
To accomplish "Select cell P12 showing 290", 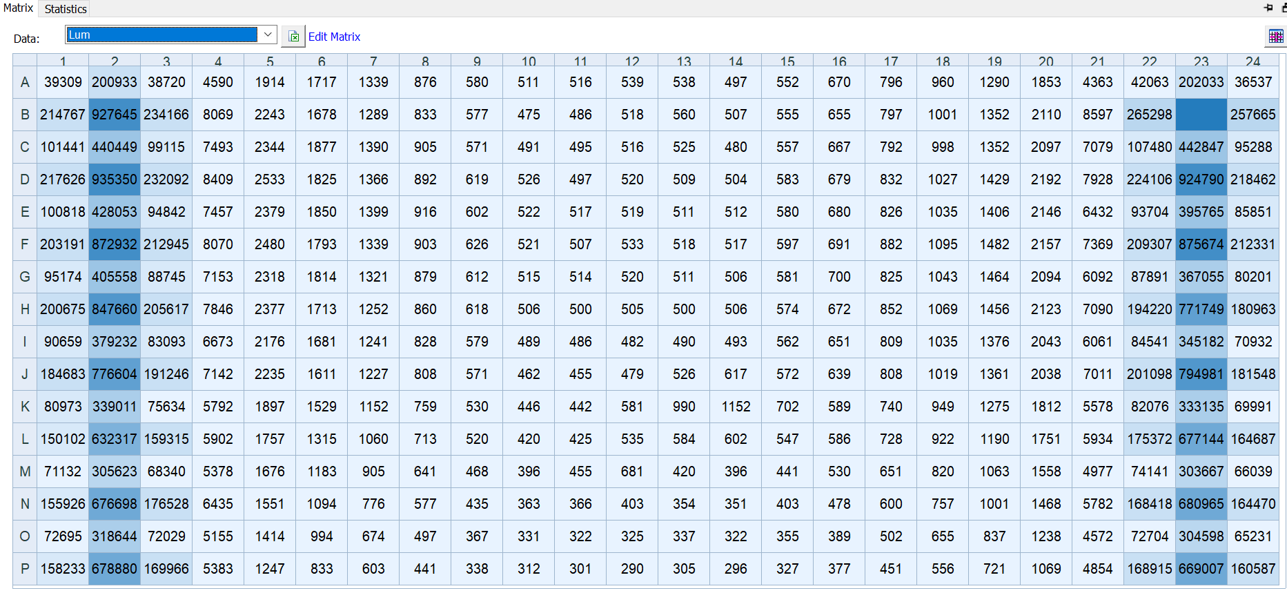I will tap(632, 569).
